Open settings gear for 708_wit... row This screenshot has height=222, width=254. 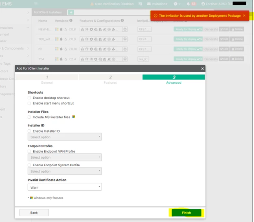point(125,39)
